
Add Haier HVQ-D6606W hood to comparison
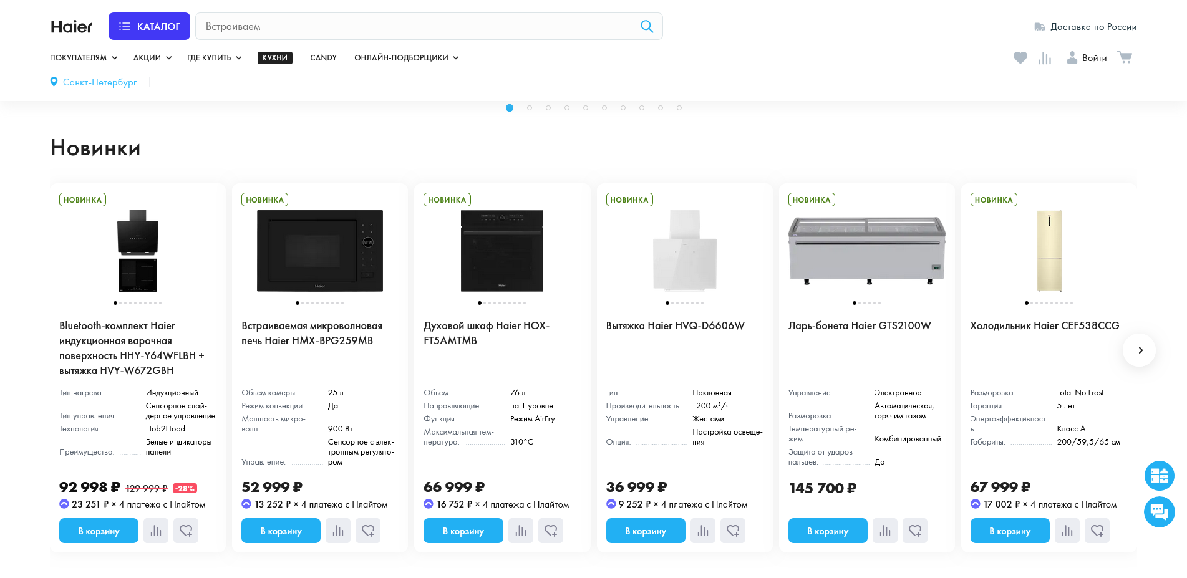(x=702, y=531)
